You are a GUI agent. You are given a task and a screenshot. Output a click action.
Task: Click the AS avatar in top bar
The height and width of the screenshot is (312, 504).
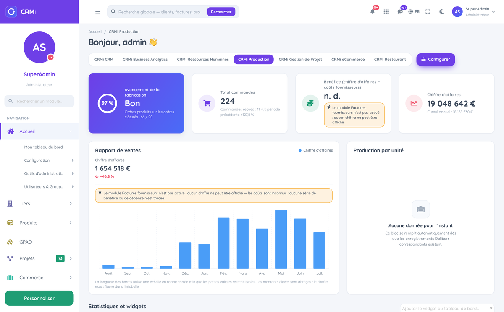click(x=457, y=12)
